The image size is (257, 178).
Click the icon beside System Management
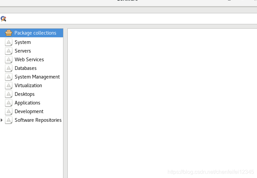[9, 77]
